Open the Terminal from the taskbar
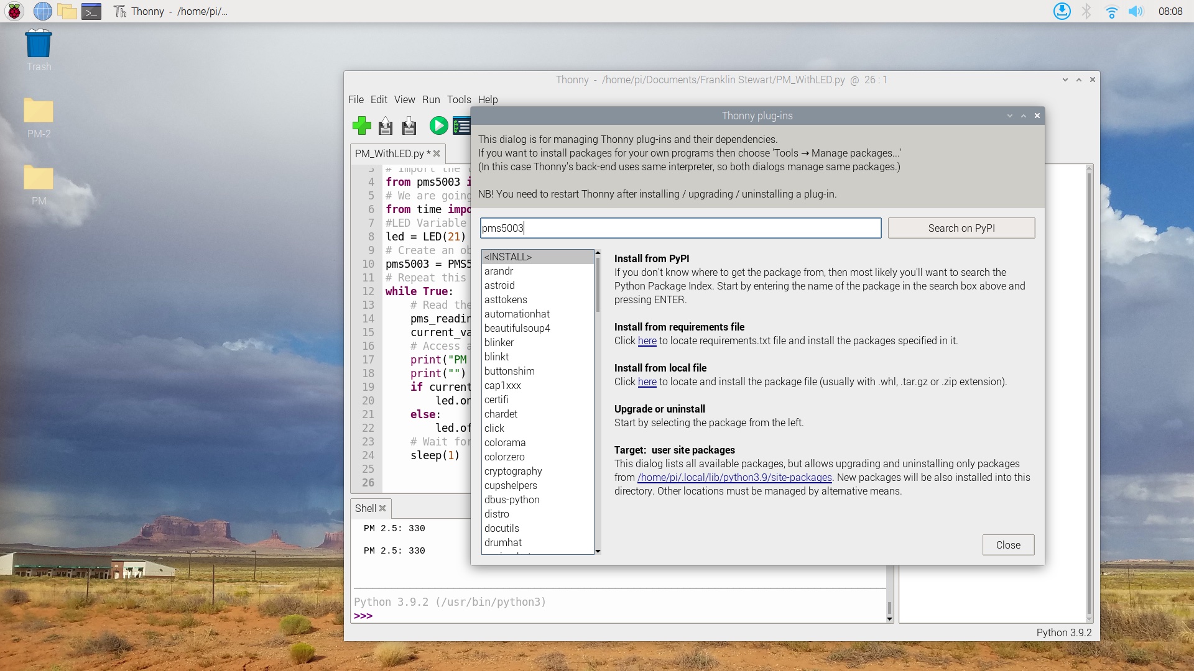The image size is (1194, 671). (x=91, y=11)
